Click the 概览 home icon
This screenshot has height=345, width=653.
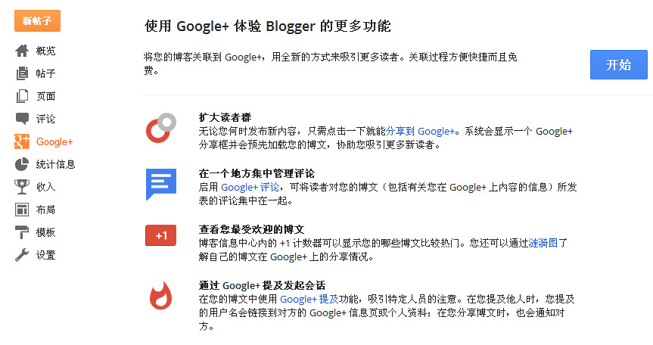[x=22, y=51]
